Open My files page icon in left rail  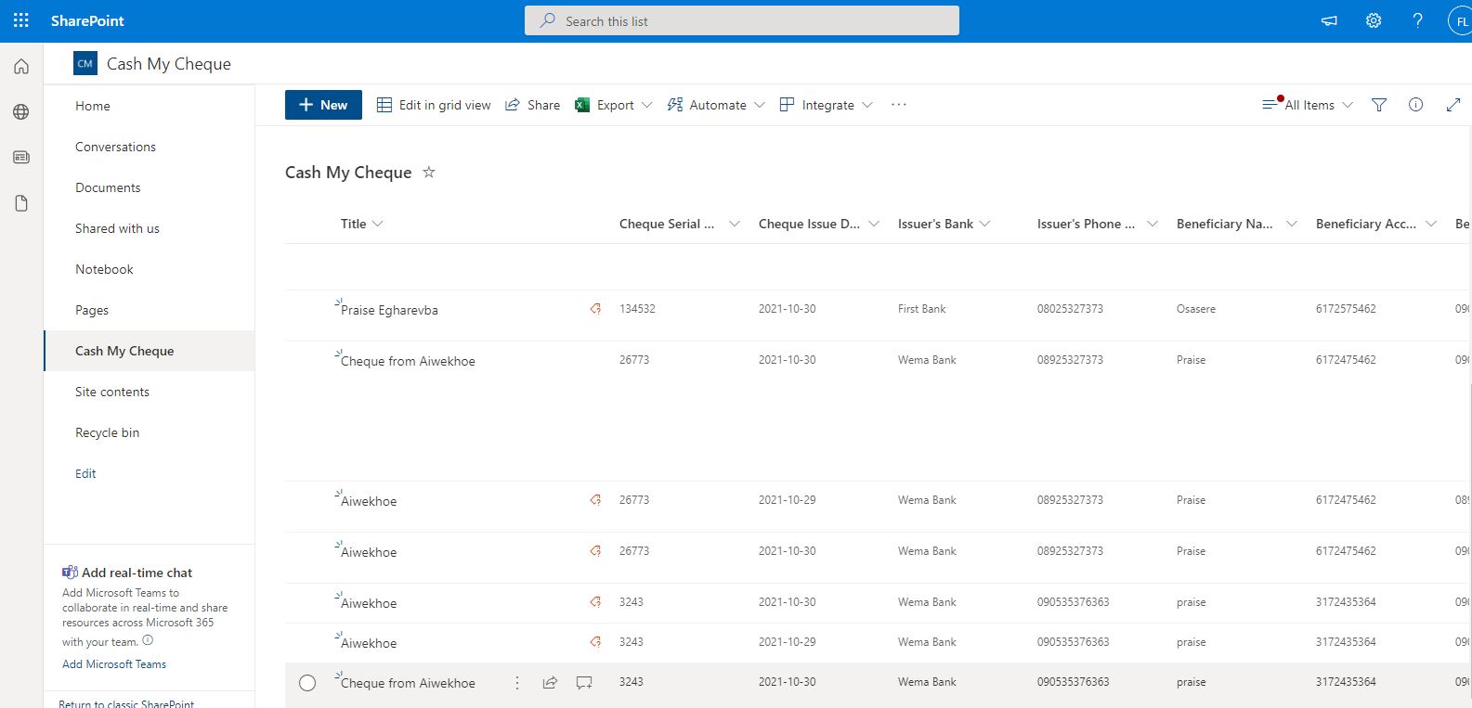(x=21, y=203)
